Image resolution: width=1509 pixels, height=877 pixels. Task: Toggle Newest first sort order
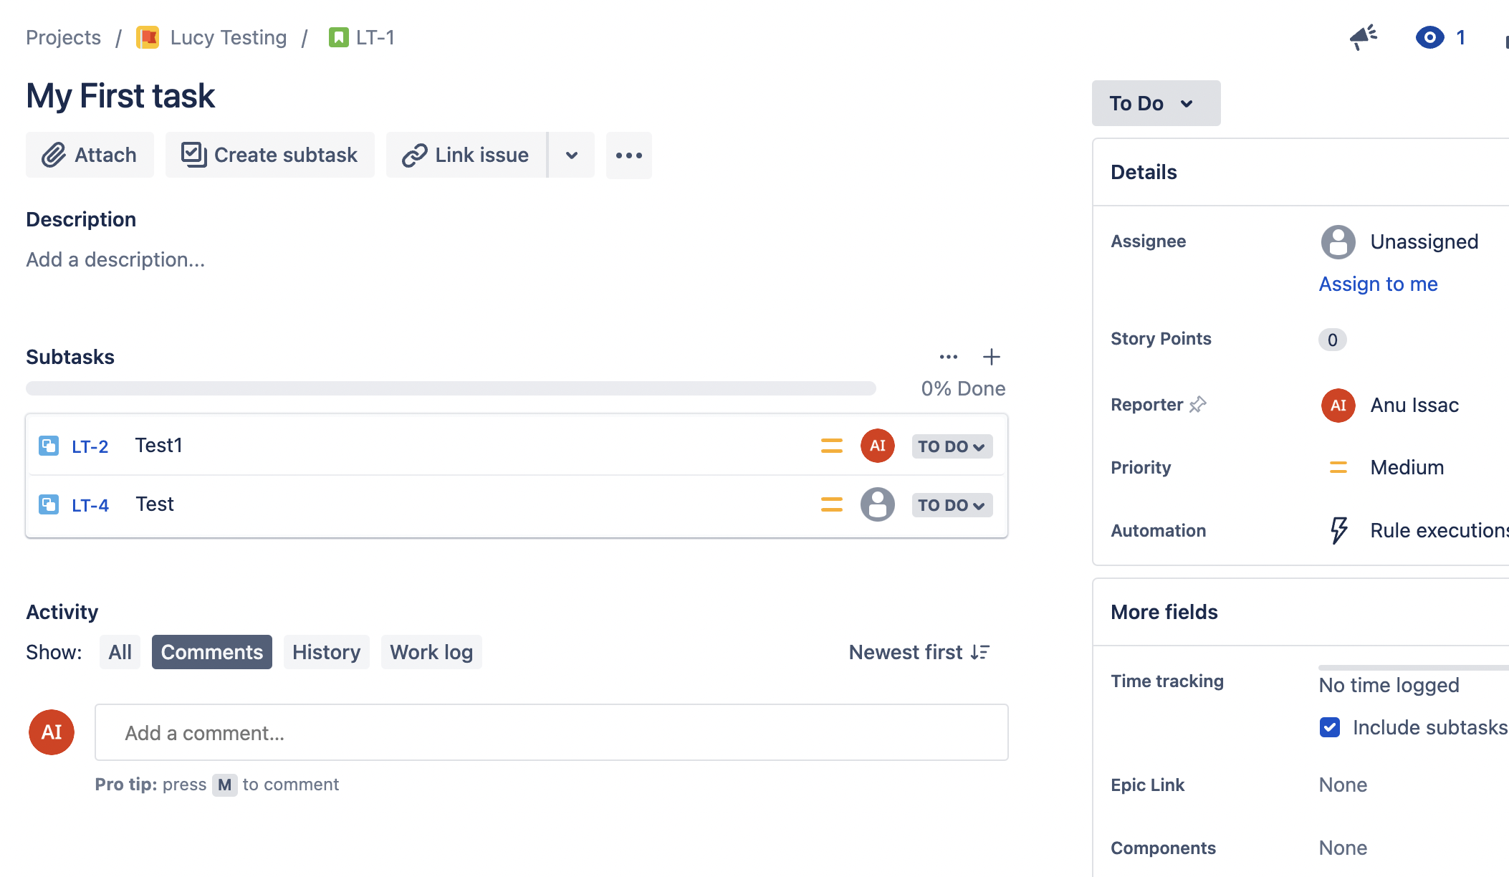tap(919, 652)
